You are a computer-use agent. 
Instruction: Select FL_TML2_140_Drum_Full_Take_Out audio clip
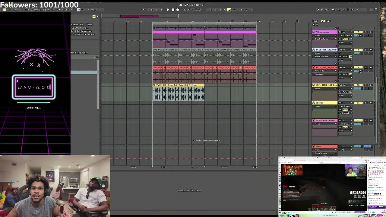[179, 92]
